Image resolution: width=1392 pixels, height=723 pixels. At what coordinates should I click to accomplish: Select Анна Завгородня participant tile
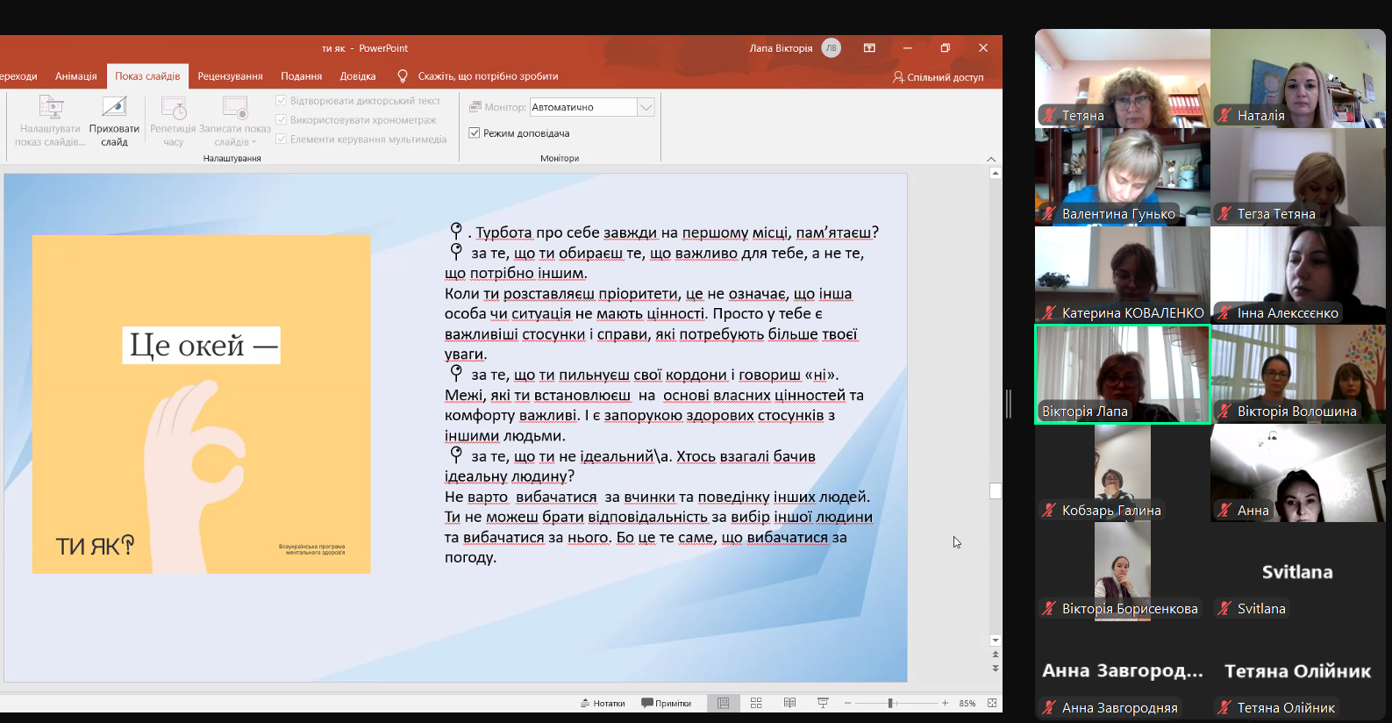[1123, 671]
